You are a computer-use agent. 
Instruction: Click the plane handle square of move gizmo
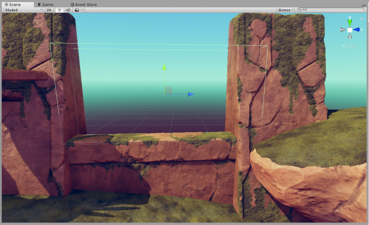168,91
